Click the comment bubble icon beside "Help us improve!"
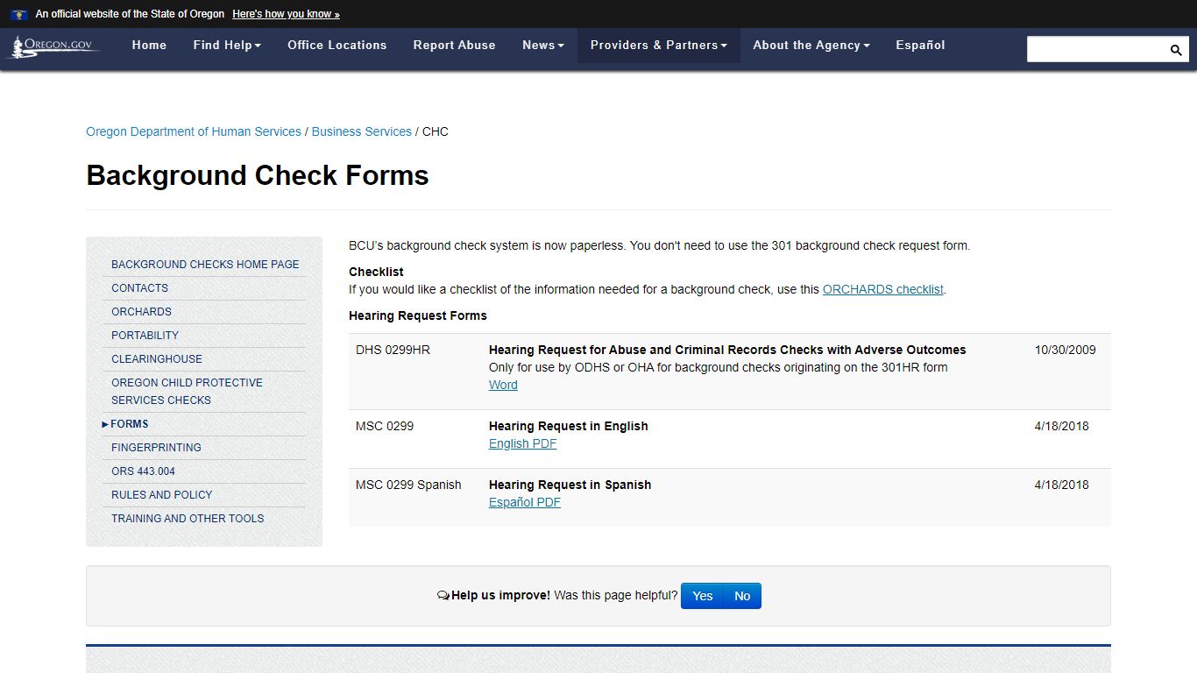Screen dimensions: 1197x673 443,596
